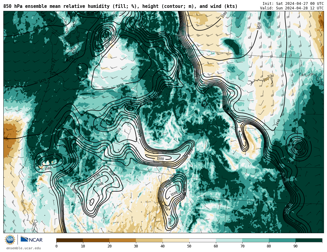327x252 pixels.
Task: Select the 30–40% tan colorbar segment
Action: click(x=149, y=240)
